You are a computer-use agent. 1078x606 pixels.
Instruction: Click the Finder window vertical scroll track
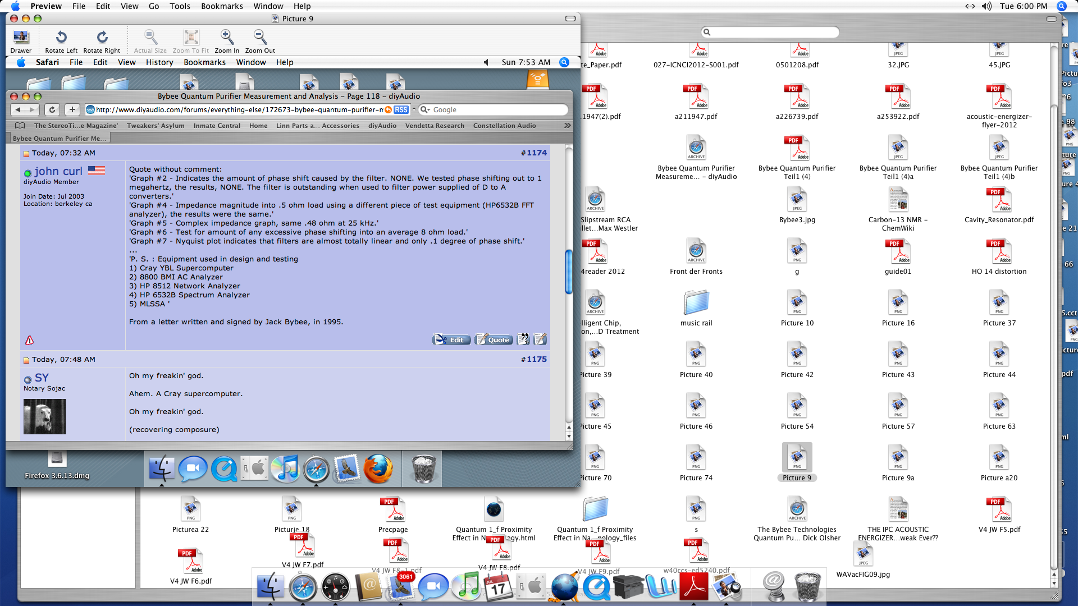tap(1054, 306)
